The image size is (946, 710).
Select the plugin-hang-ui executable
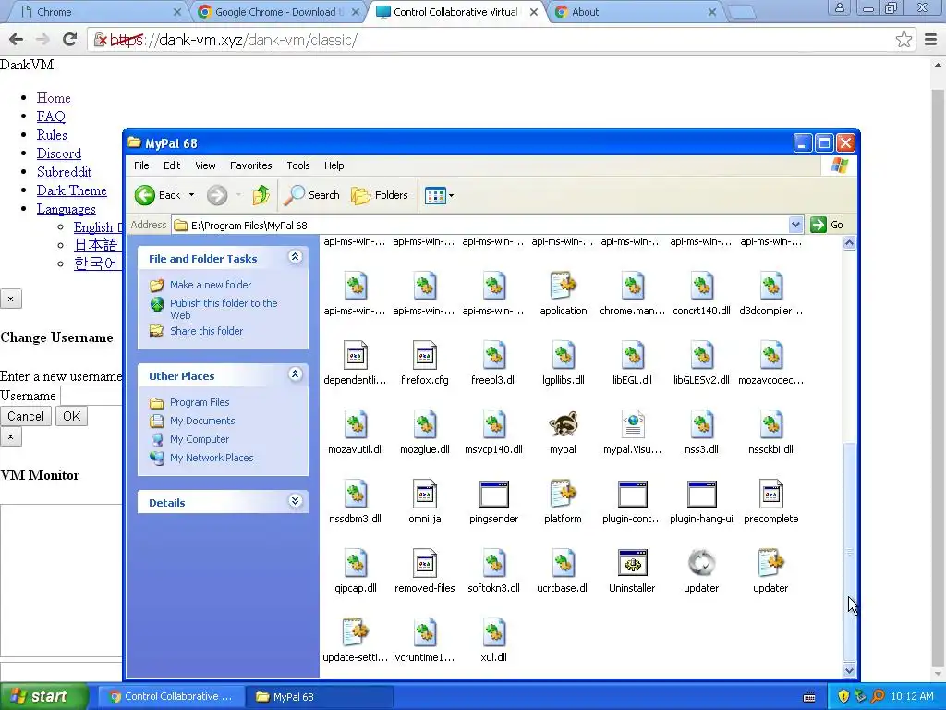pos(701,494)
